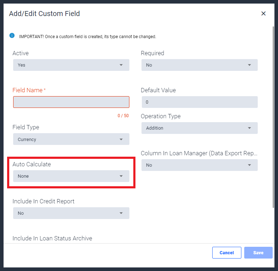Click the arrow icon on Field Type dropdown

tap(121, 139)
